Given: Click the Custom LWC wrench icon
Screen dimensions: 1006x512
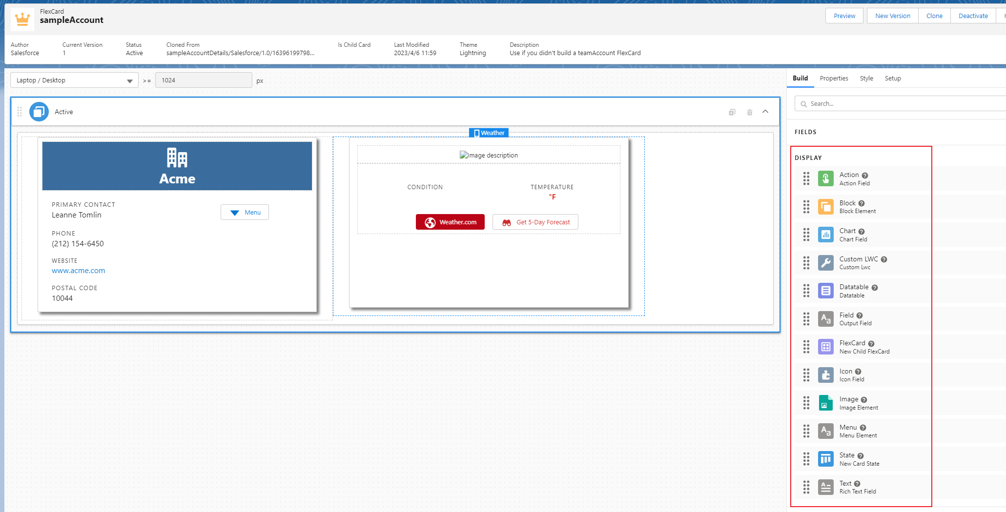Looking at the screenshot, I should (x=825, y=262).
